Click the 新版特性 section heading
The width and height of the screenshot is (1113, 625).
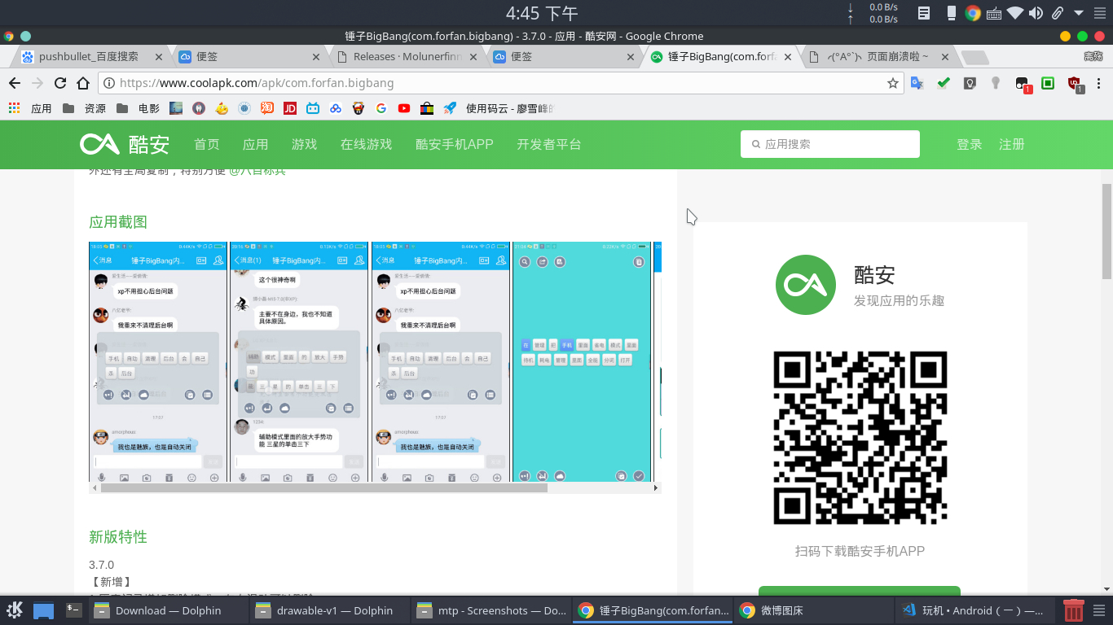118,537
